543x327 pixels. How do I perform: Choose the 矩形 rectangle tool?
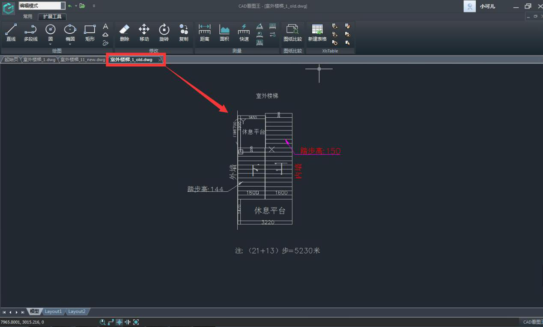click(90, 33)
